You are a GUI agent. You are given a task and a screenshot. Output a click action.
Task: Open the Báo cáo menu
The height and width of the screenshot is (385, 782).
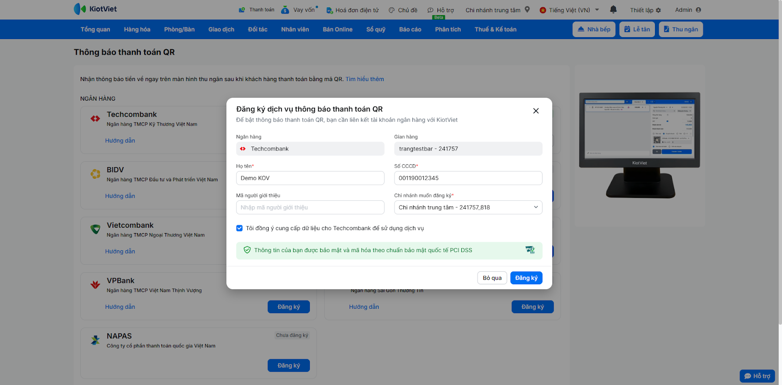point(410,29)
